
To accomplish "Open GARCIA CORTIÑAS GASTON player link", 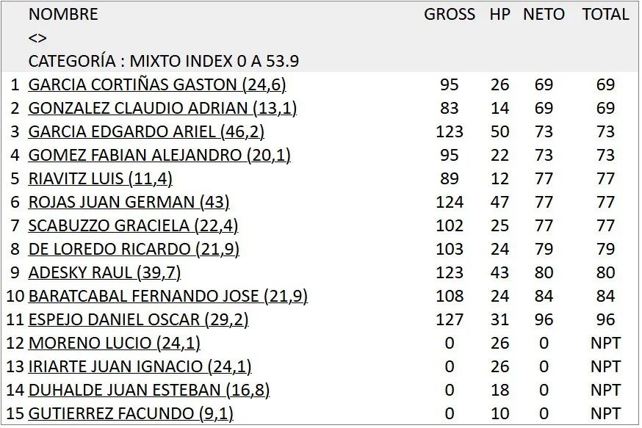I will 156,85.
